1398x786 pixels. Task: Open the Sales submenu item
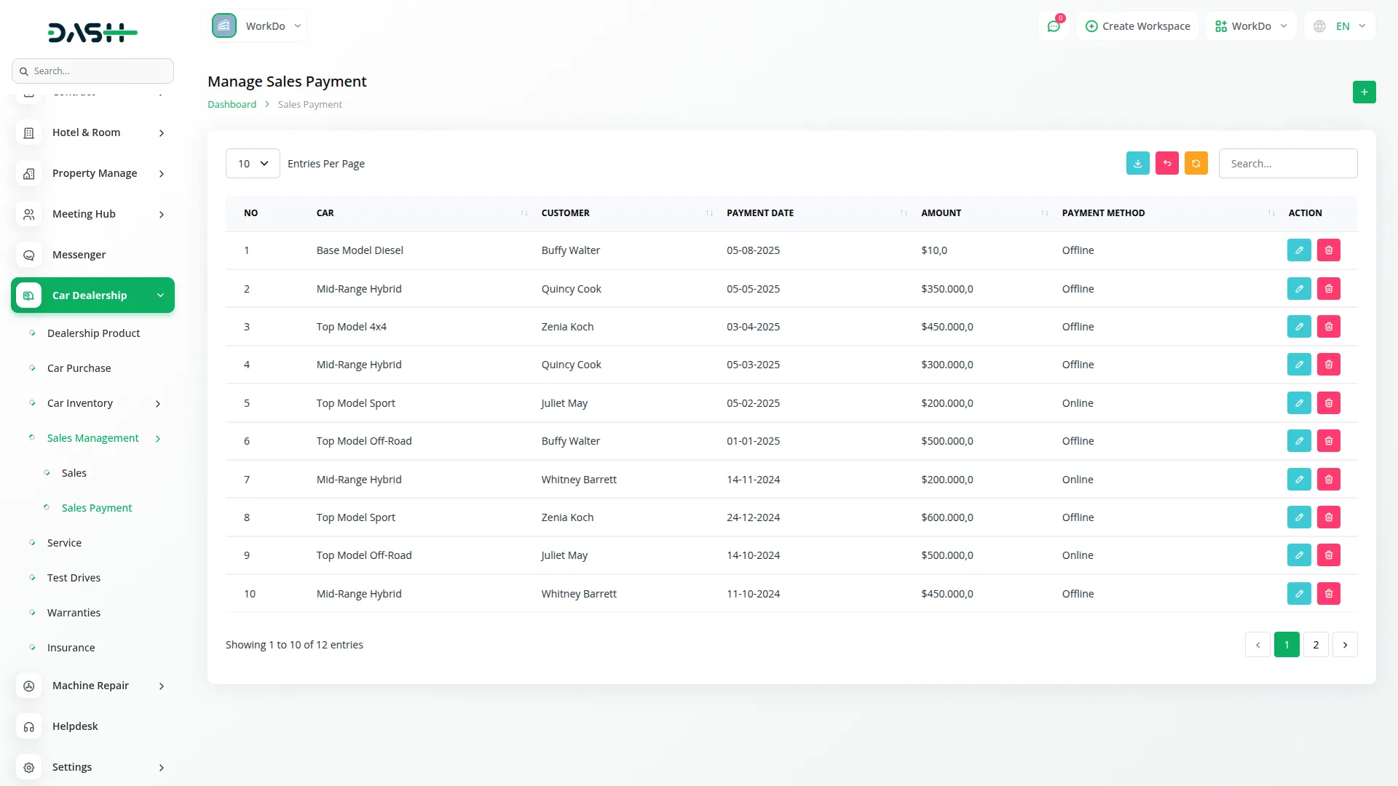[74, 473]
